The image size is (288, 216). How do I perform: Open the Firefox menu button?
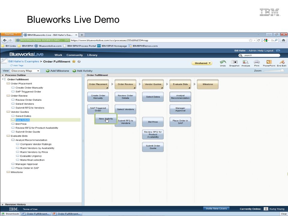click(x=11, y=34)
